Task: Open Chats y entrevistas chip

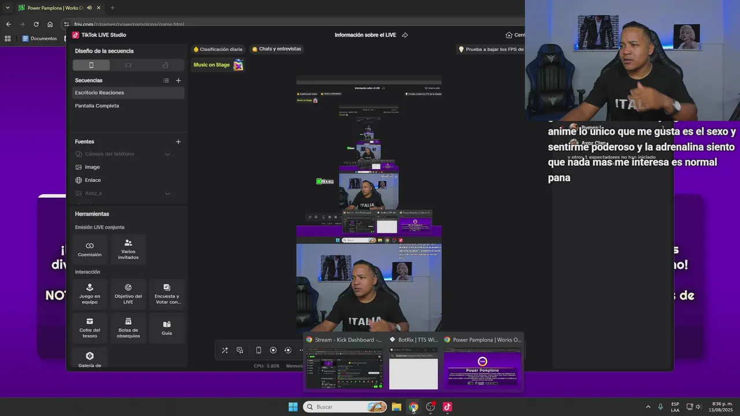Action: [276, 49]
